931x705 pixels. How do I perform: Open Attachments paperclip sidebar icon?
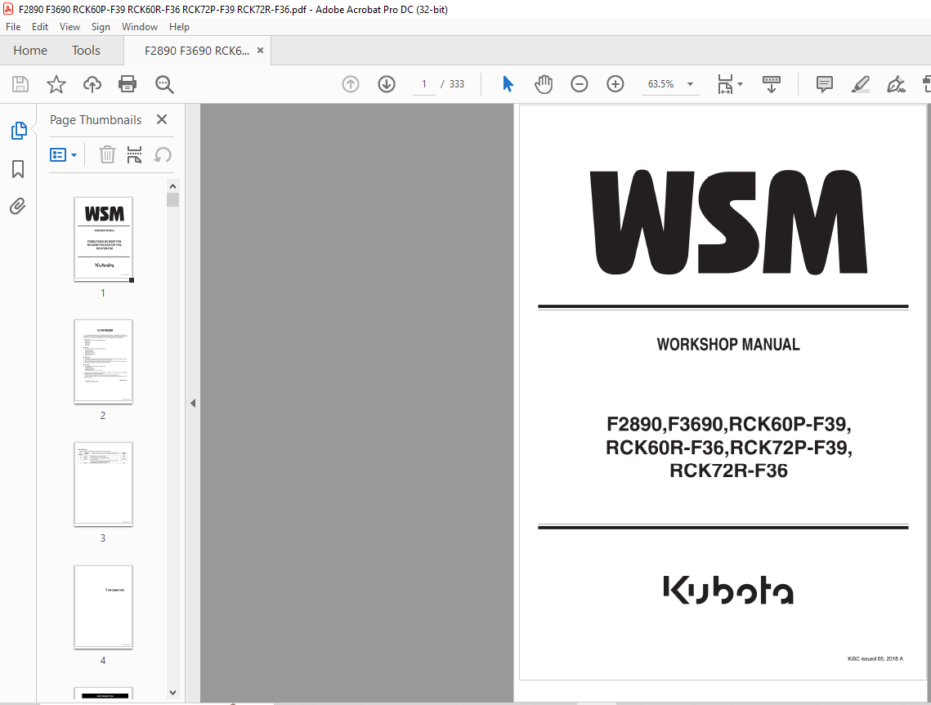coord(18,206)
